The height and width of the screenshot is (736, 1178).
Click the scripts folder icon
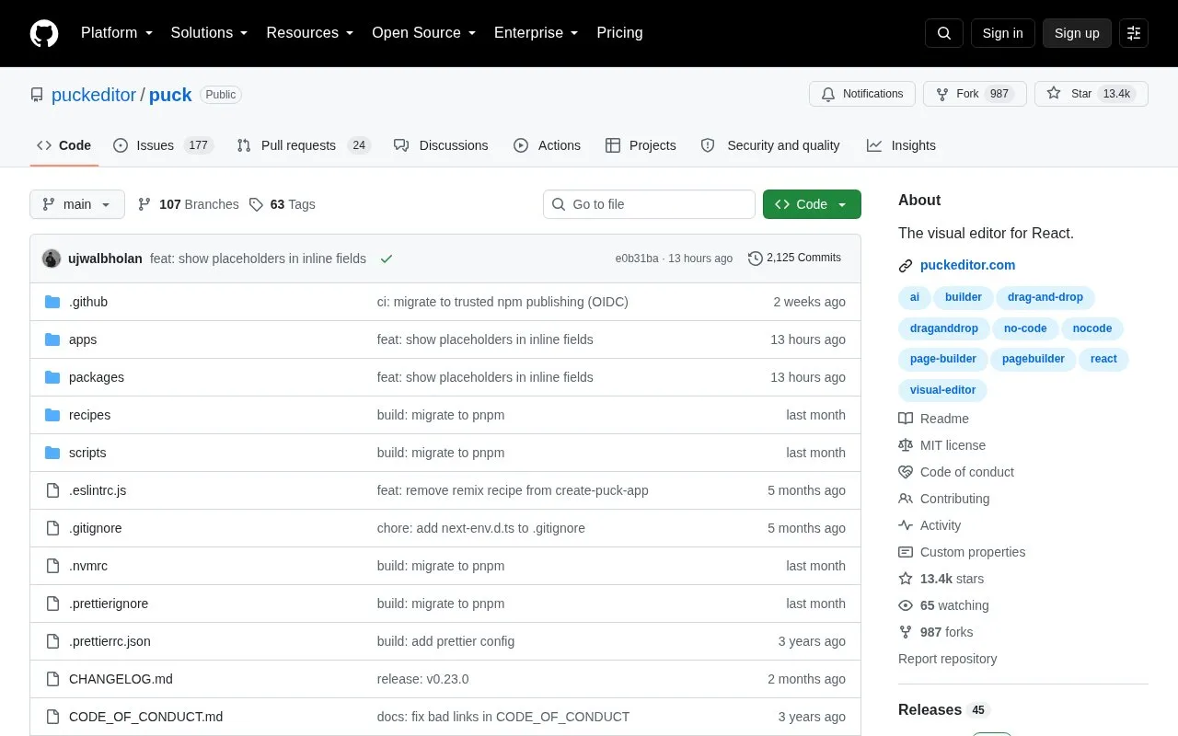(x=52, y=453)
